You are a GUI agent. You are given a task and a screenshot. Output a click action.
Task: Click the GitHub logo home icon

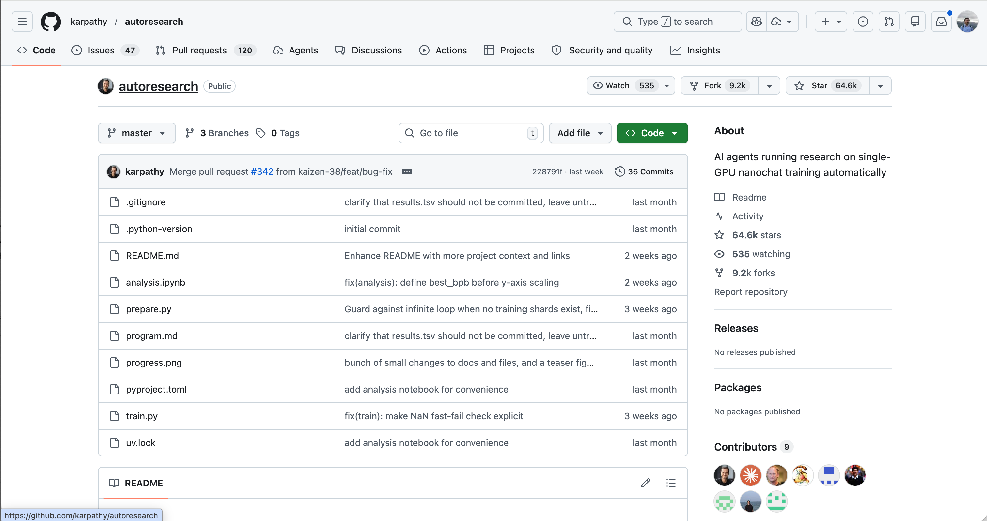pos(51,22)
